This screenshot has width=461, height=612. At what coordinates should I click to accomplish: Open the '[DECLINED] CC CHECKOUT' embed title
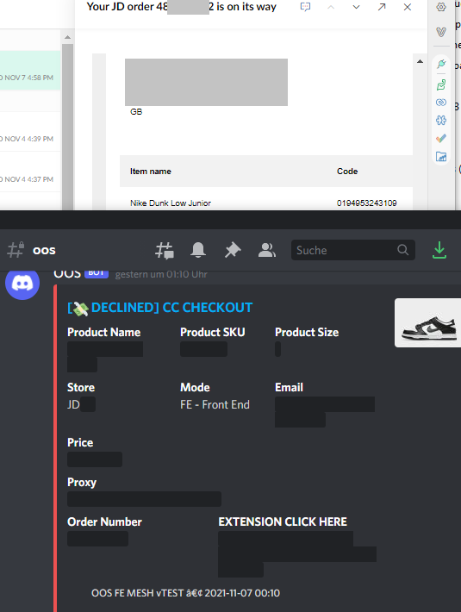tap(160, 308)
